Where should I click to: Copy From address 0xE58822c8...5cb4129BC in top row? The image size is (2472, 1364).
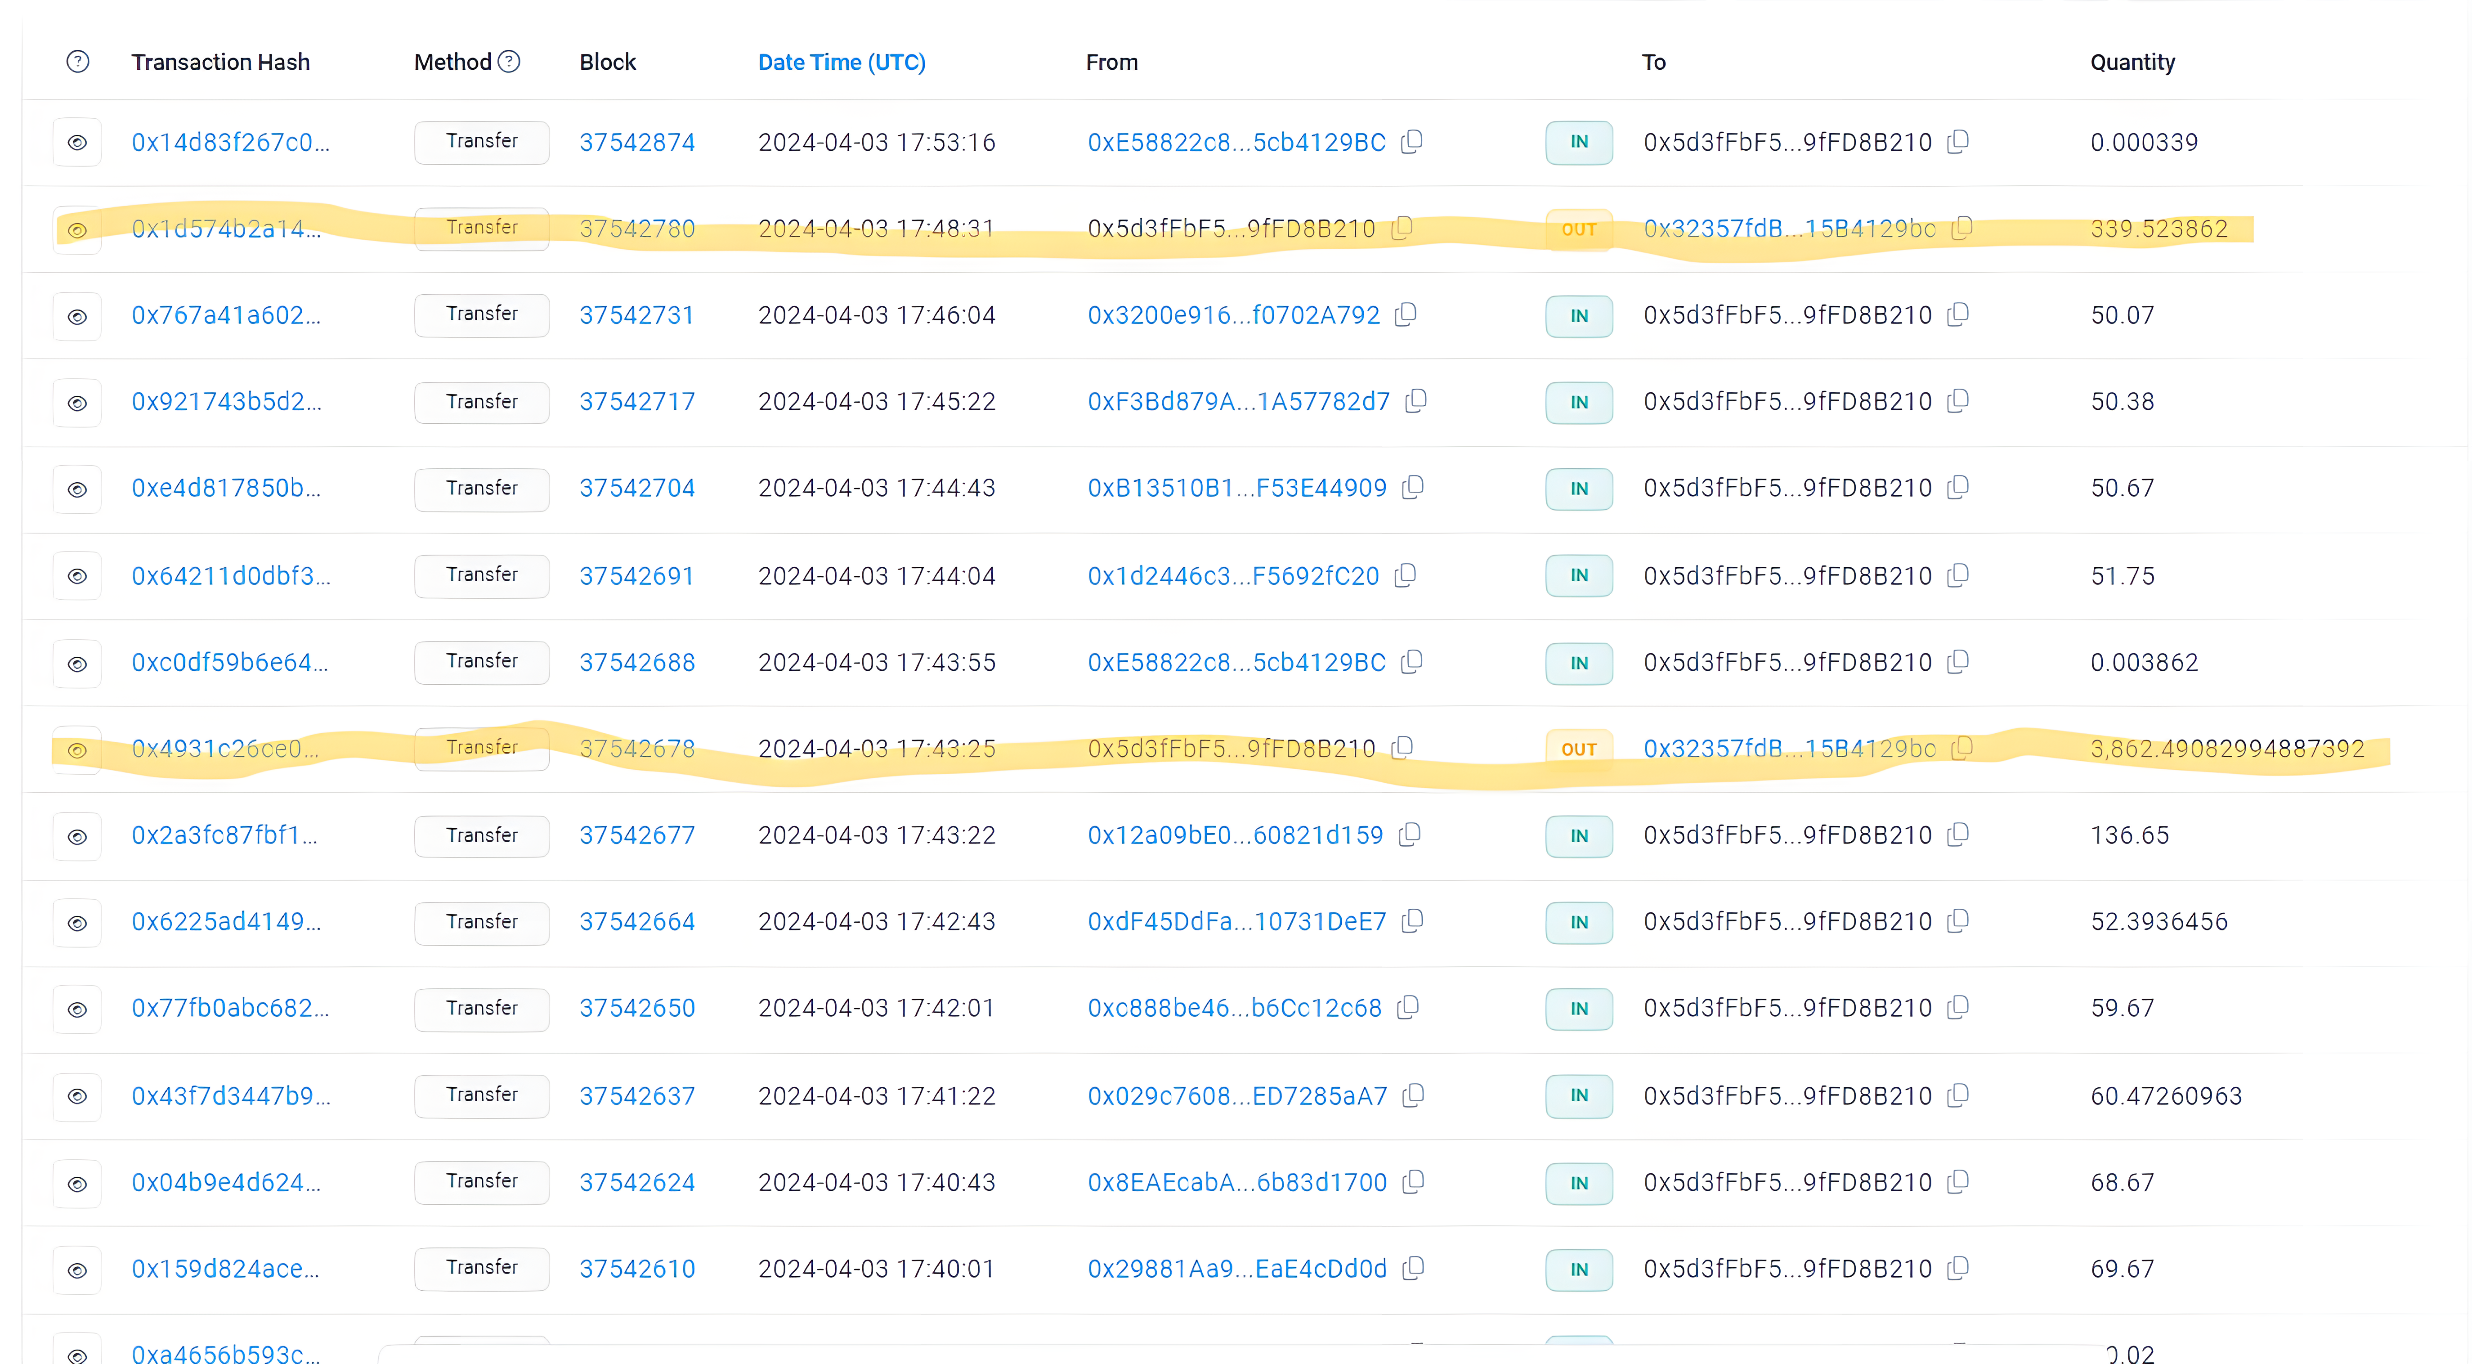pyautogui.click(x=1411, y=142)
